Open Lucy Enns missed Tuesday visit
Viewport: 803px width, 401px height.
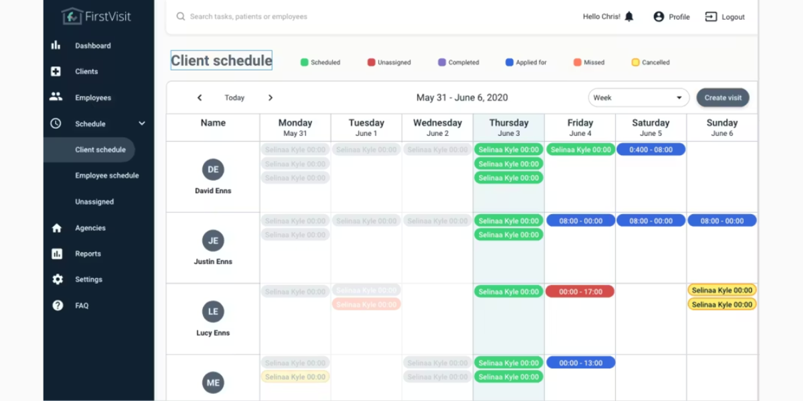[x=366, y=304]
